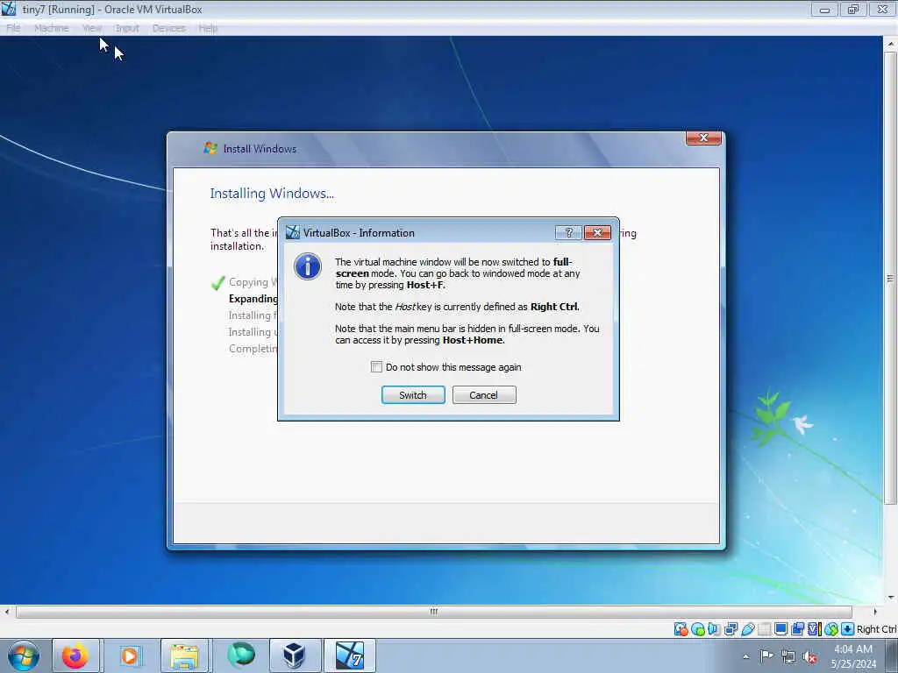Click the greyed shared folders status icon
898x673 pixels.
click(765, 629)
